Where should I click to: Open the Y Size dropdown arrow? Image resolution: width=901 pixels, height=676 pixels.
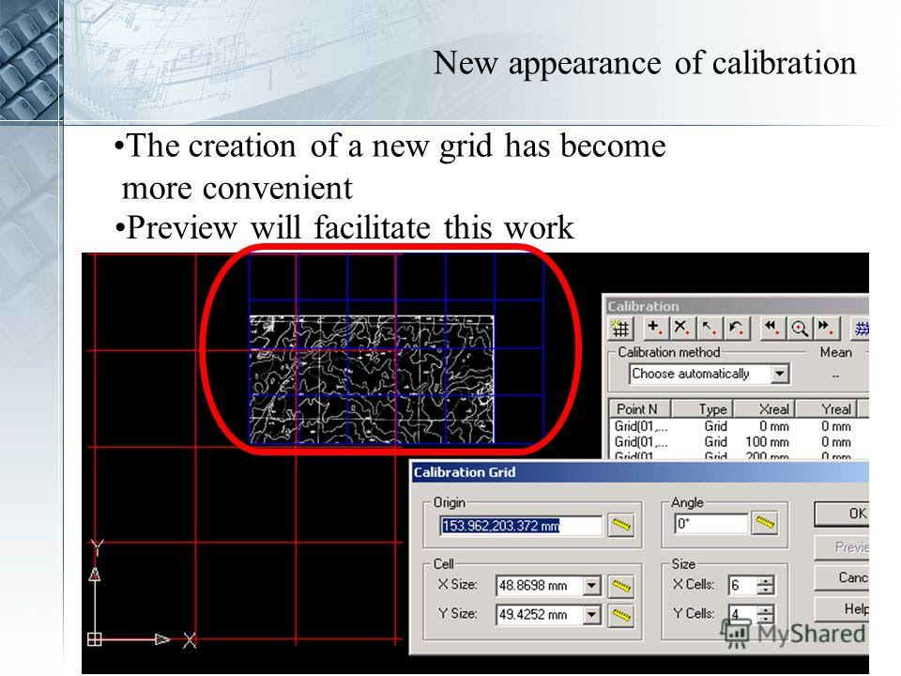(x=591, y=615)
